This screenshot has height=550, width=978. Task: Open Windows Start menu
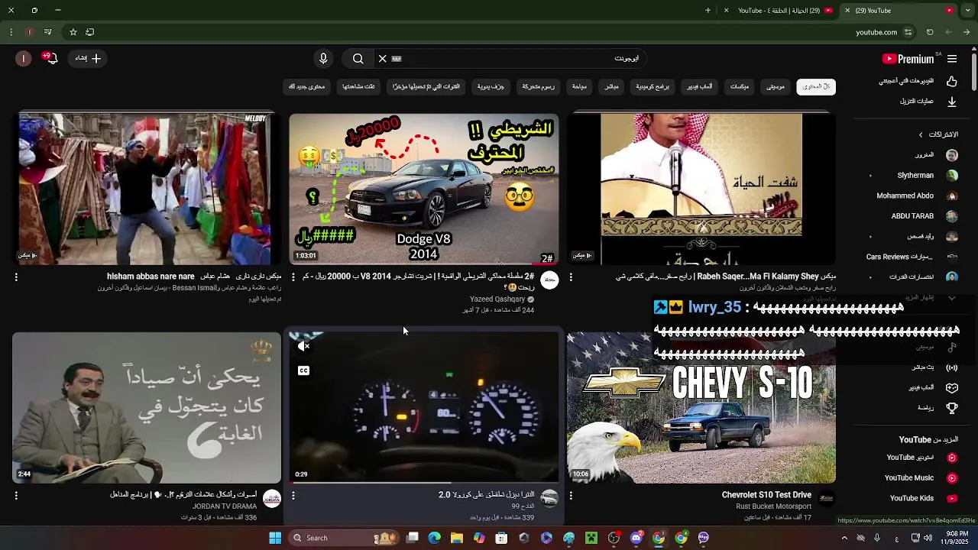[x=275, y=538]
